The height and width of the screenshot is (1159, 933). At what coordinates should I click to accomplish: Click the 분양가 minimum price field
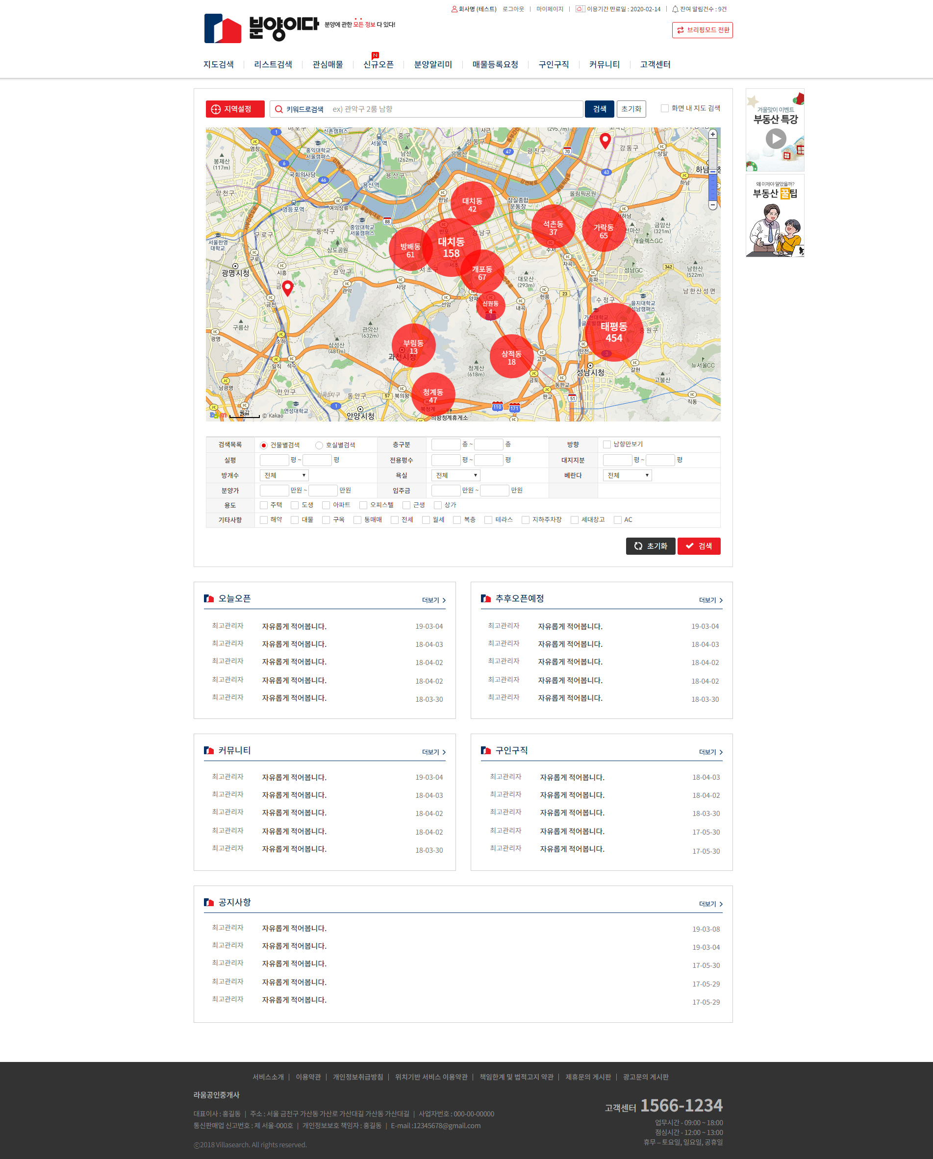(274, 490)
